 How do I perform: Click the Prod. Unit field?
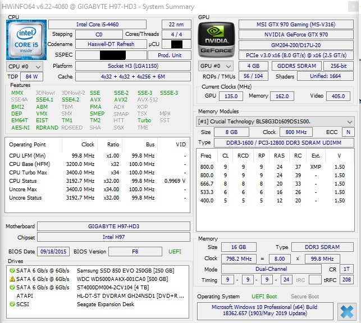point(170,55)
